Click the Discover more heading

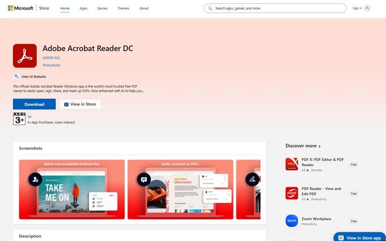(x=301, y=146)
